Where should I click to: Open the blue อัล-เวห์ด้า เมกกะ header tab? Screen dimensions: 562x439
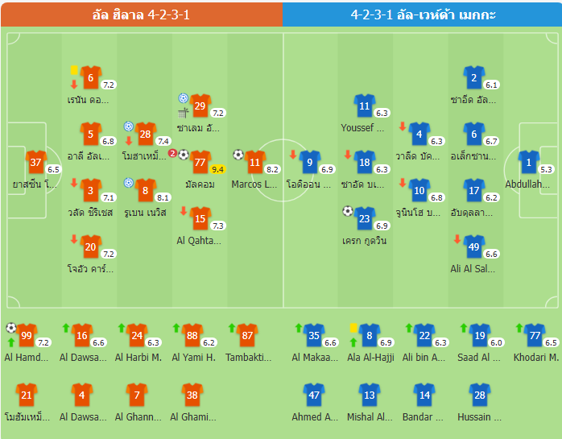click(423, 14)
